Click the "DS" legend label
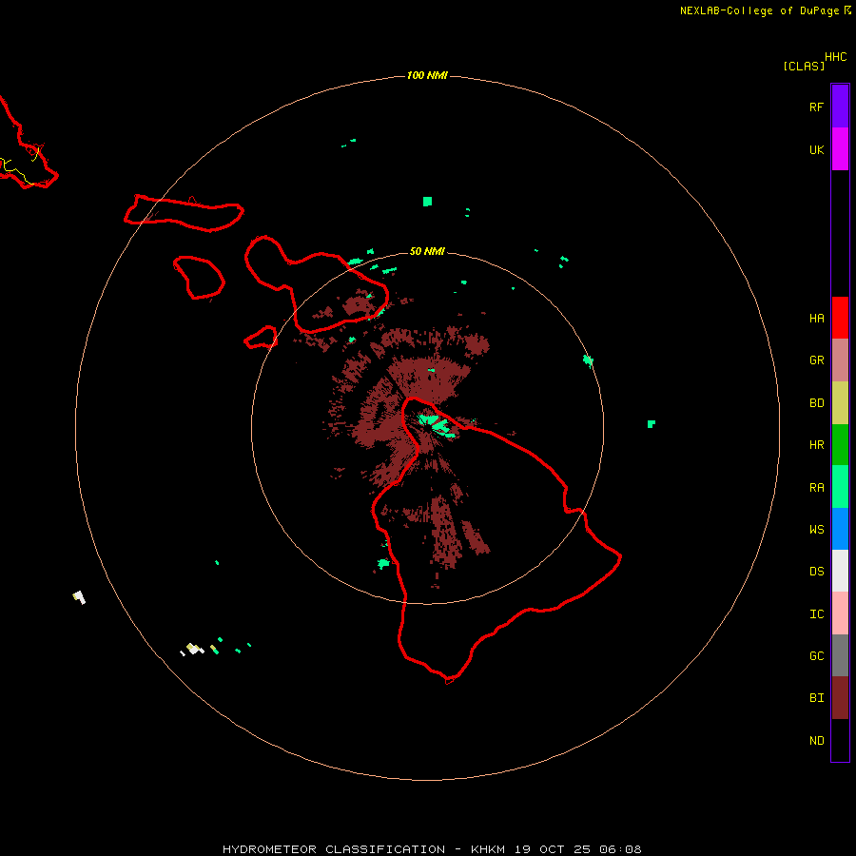 point(817,572)
